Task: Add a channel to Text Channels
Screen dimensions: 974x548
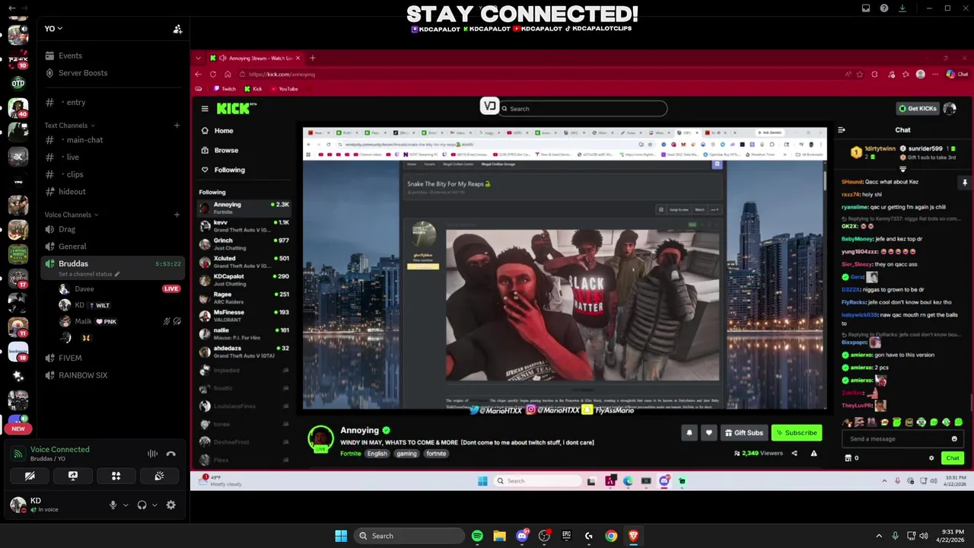Action: pos(177,126)
